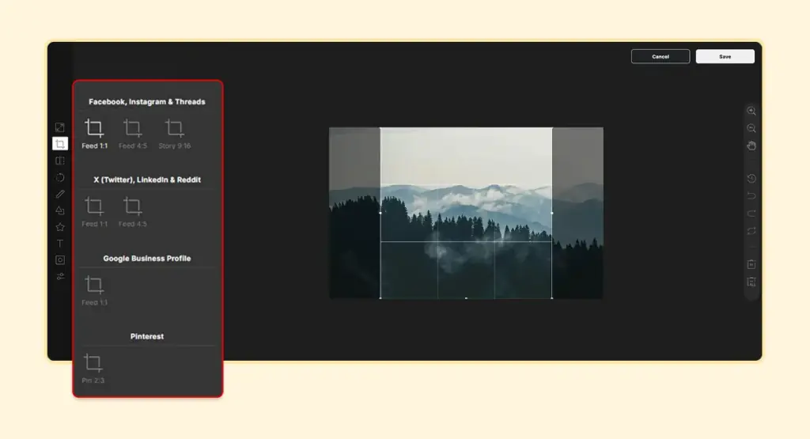Open the Shapes tool
810x439 pixels.
60,210
